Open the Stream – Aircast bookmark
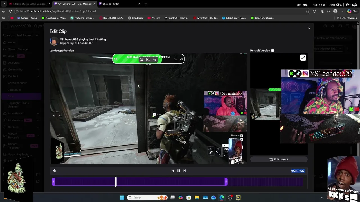The height and width of the screenshot is (202, 360). coord(27,18)
